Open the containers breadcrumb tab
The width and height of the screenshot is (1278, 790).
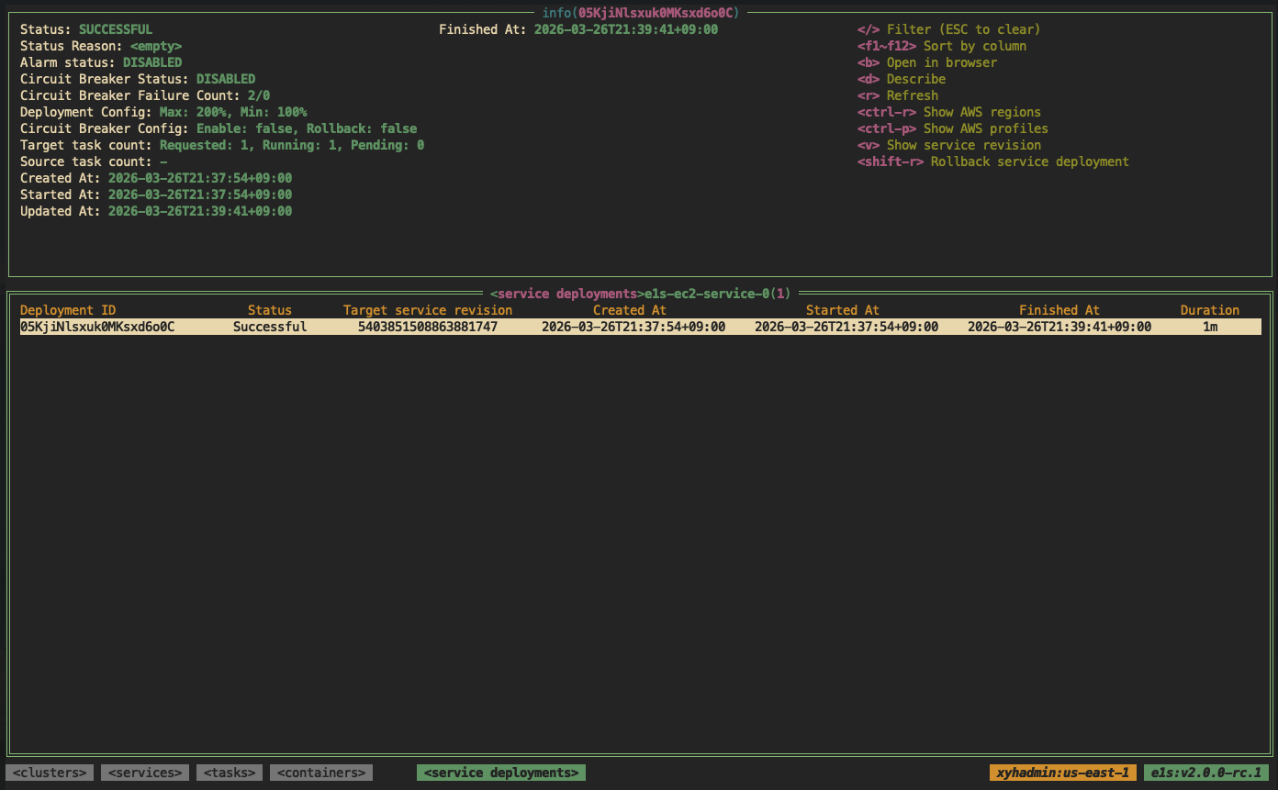pyautogui.click(x=321, y=773)
